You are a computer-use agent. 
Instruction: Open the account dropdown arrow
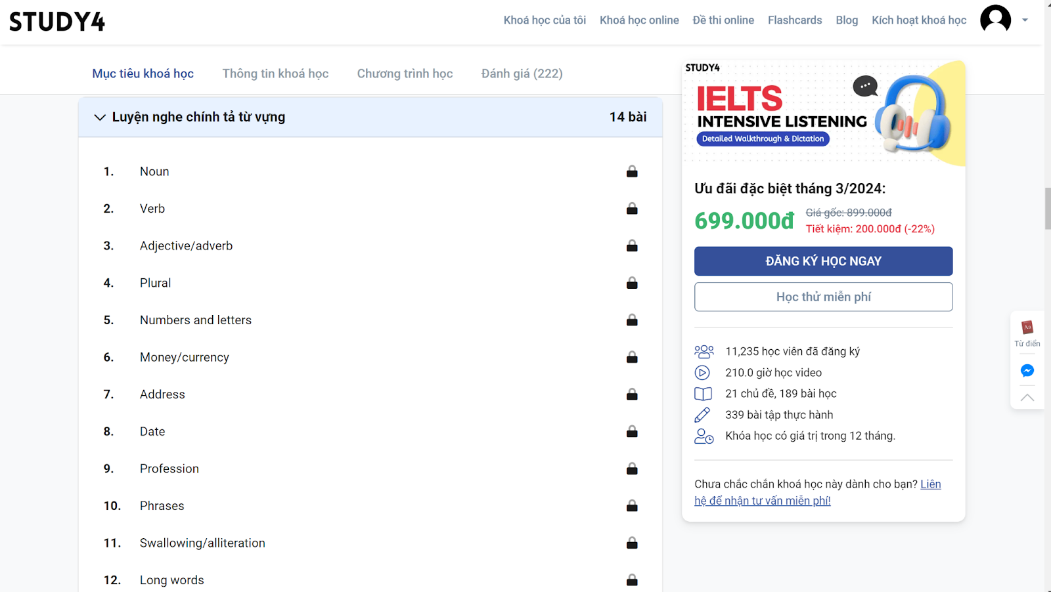1025,20
